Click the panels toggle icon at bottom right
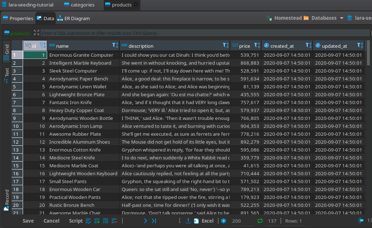The width and height of the screenshot is (372, 228). tap(360, 220)
